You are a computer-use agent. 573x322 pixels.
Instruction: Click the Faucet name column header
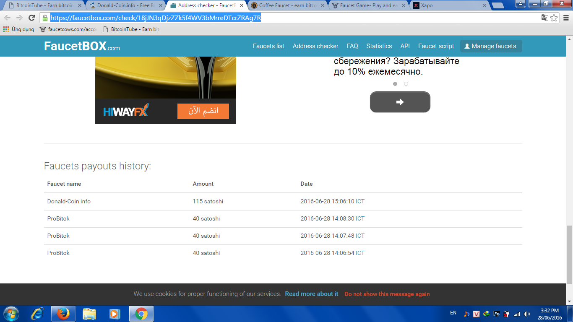(x=64, y=184)
